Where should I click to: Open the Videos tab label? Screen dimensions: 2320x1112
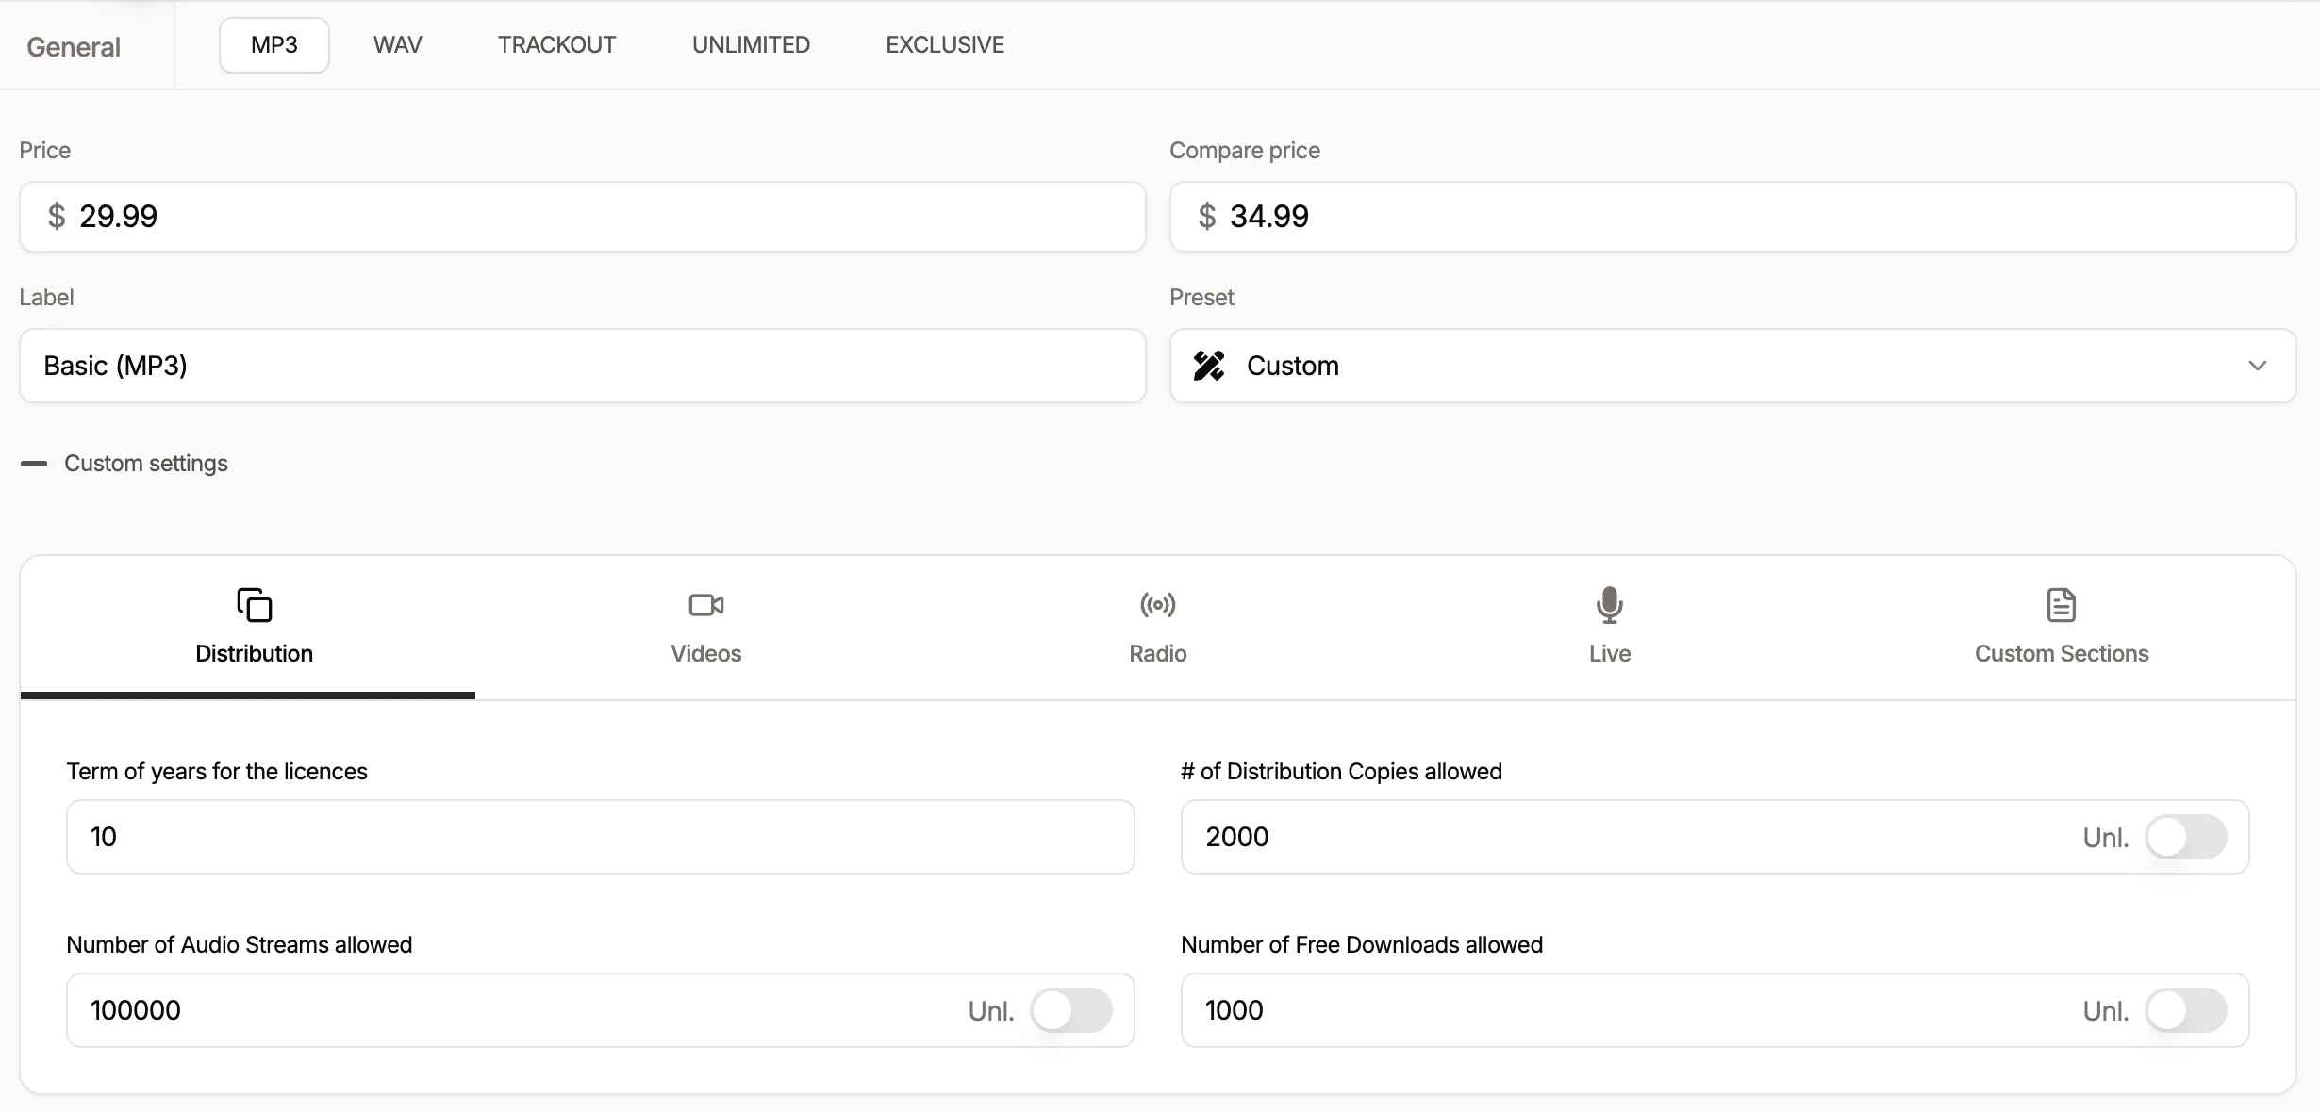tap(705, 654)
